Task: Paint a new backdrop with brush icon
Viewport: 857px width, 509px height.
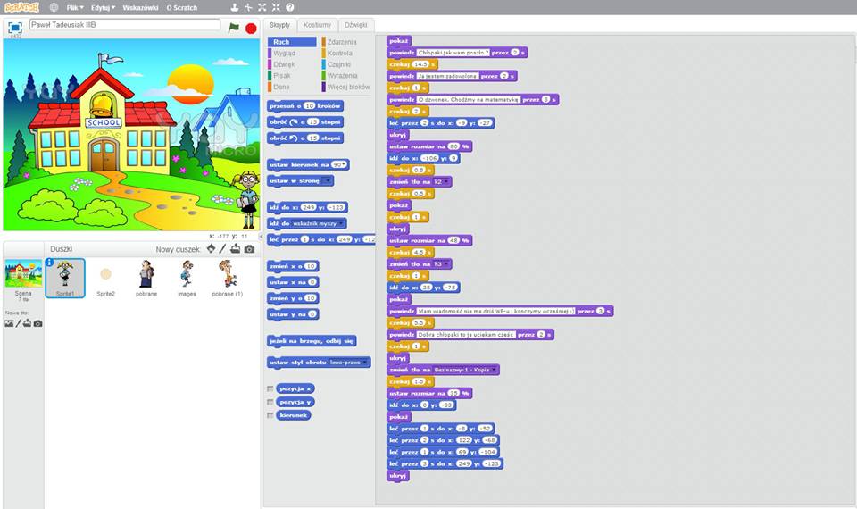Action: [x=17, y=323]
